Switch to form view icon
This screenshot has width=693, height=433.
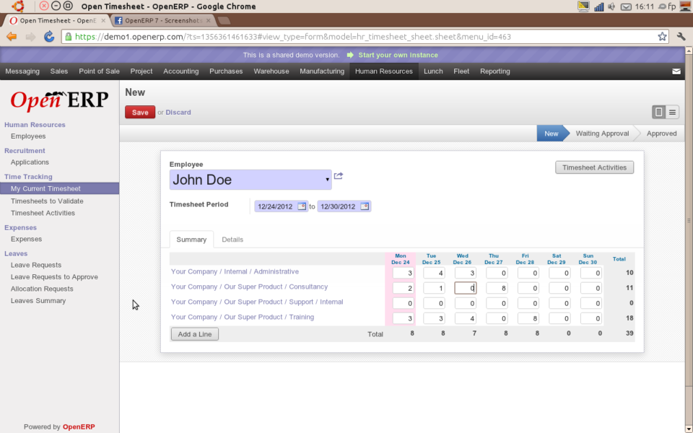658,113
